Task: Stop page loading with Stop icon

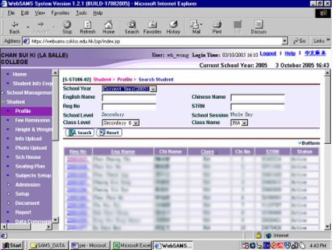Action: [67, 24]
